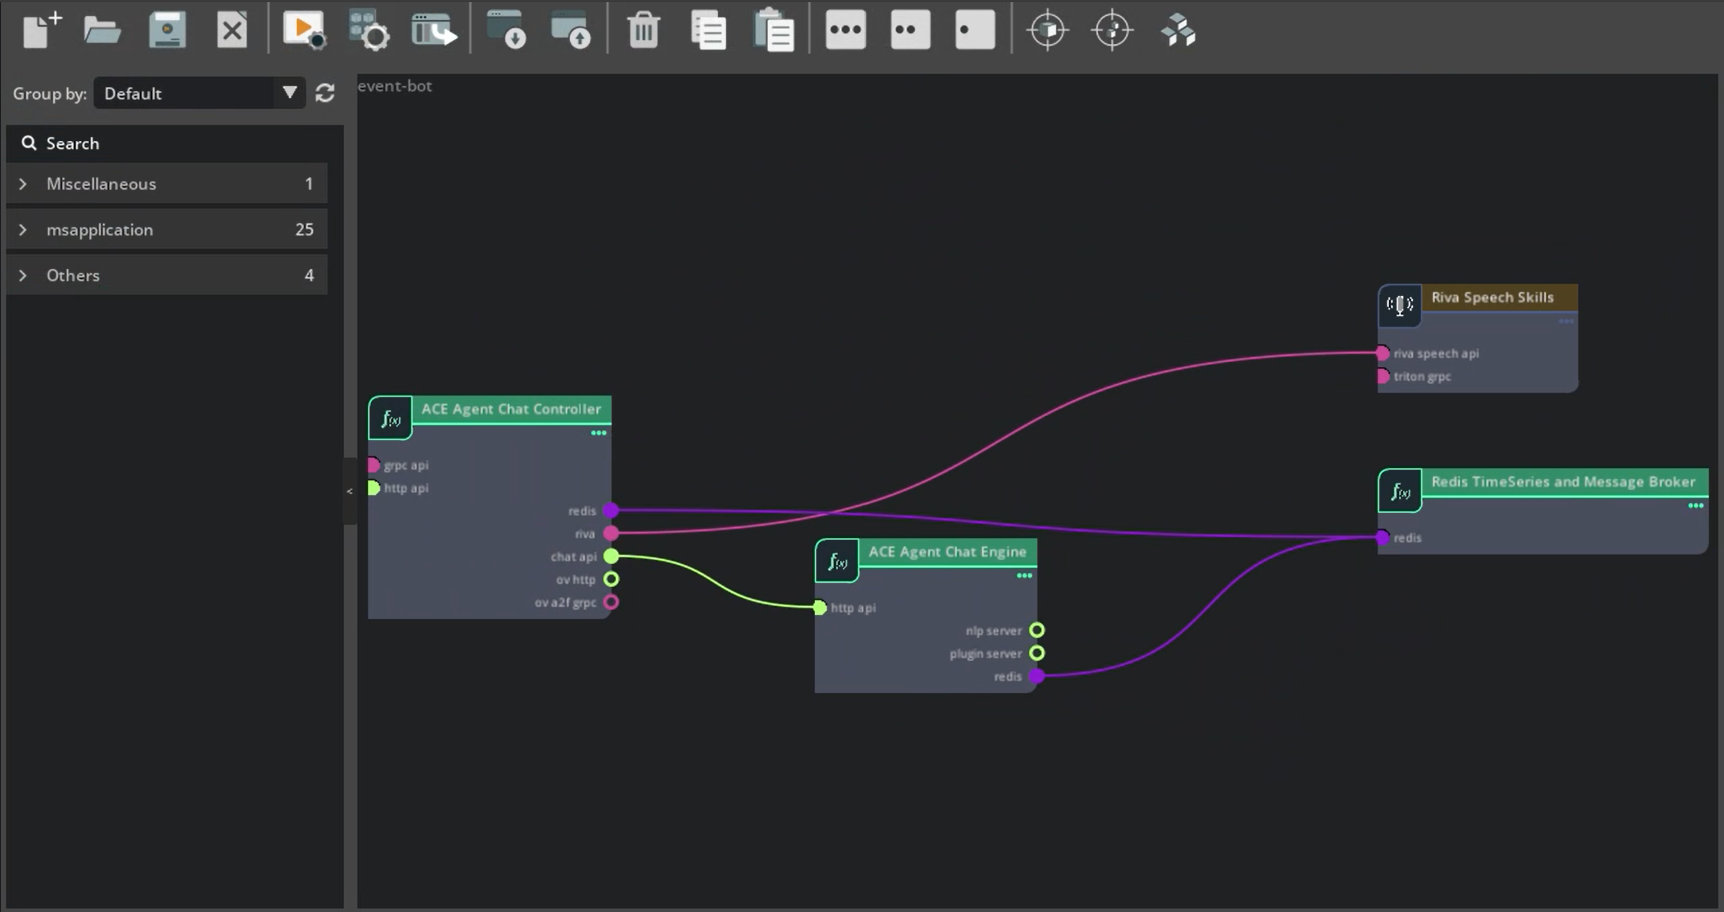This screenshot has height=912, width=1724.
Task: Click the http api port on Chat Controller
Action: [x=373, y=488]
